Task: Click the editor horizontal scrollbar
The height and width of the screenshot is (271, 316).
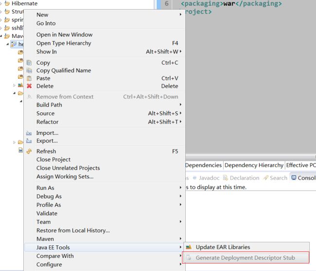Action: [x=250, y=157]
